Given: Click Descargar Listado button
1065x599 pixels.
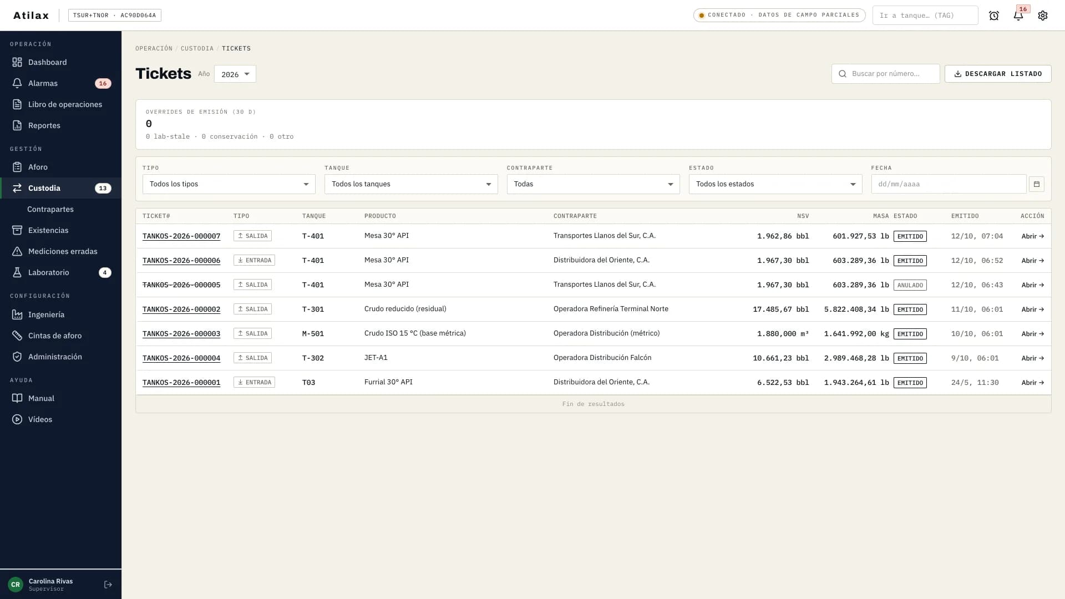Looking at the screenshot, I should point(998,74).
